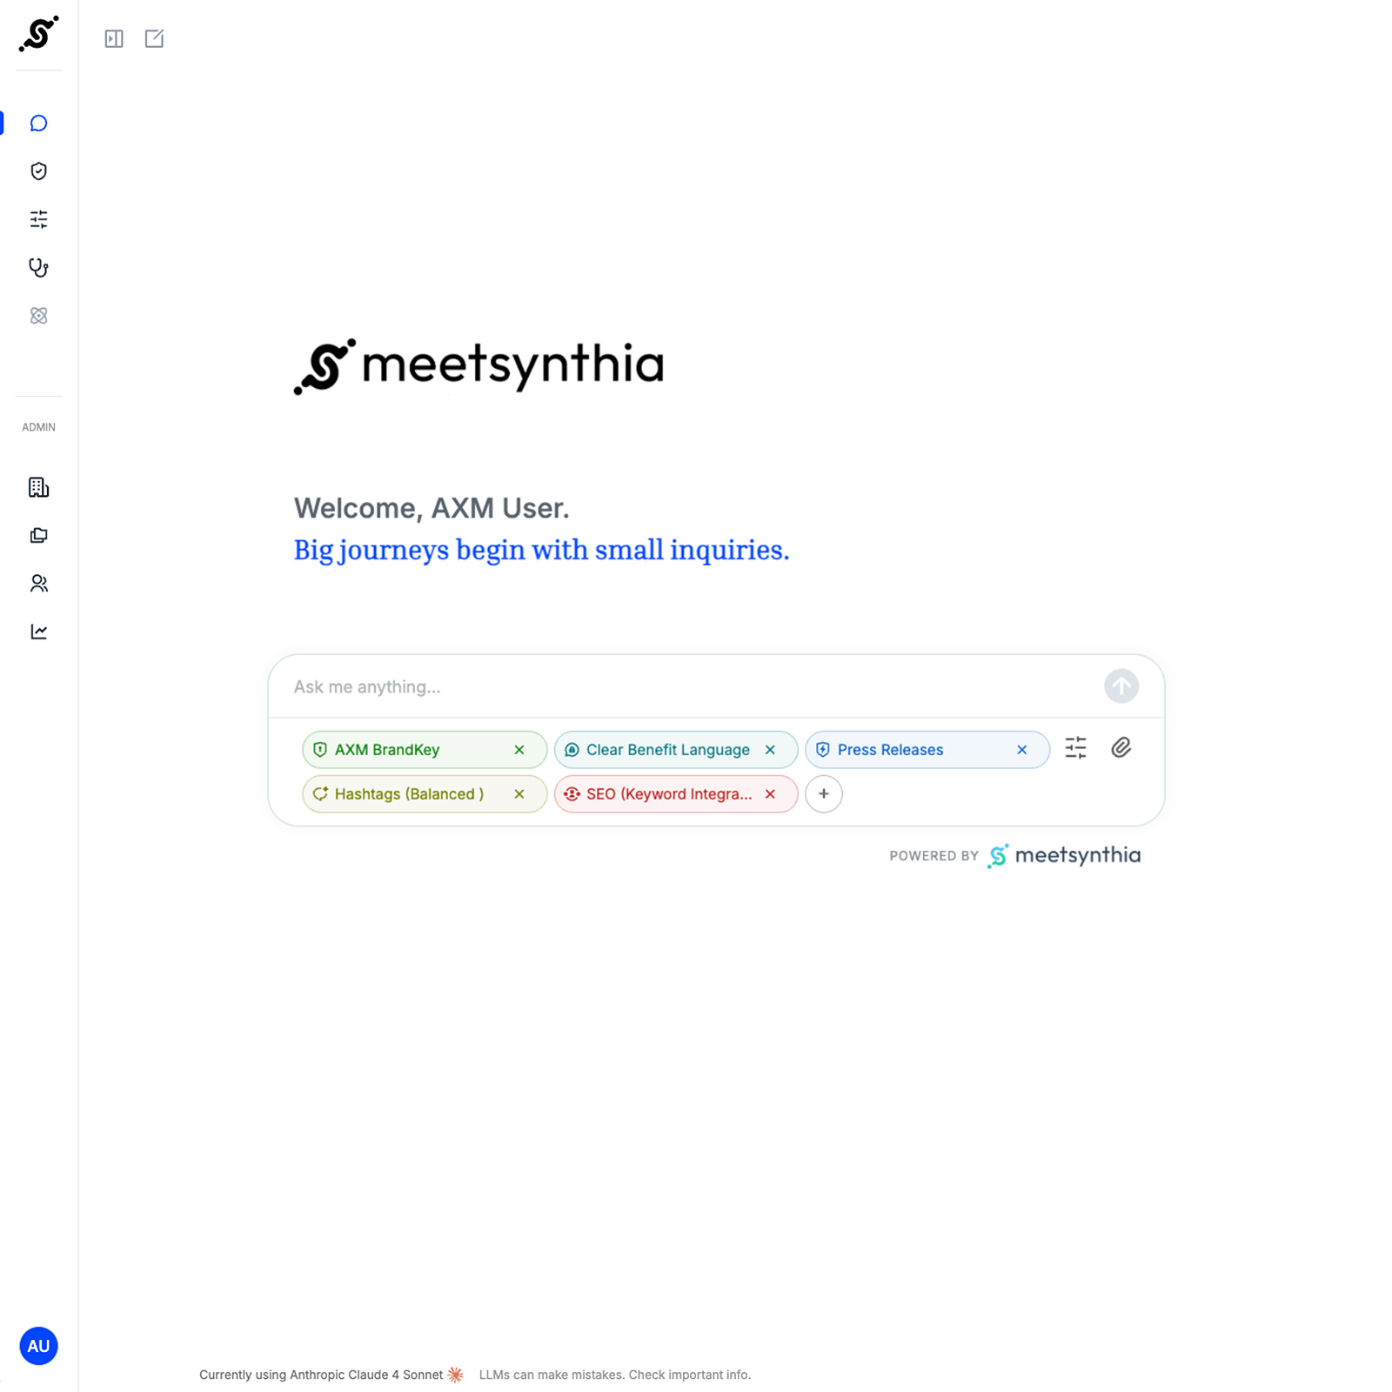Open the prompt settings sliders beside tags
This screenshot has width=1392, height=1392.
point(1075,748)
